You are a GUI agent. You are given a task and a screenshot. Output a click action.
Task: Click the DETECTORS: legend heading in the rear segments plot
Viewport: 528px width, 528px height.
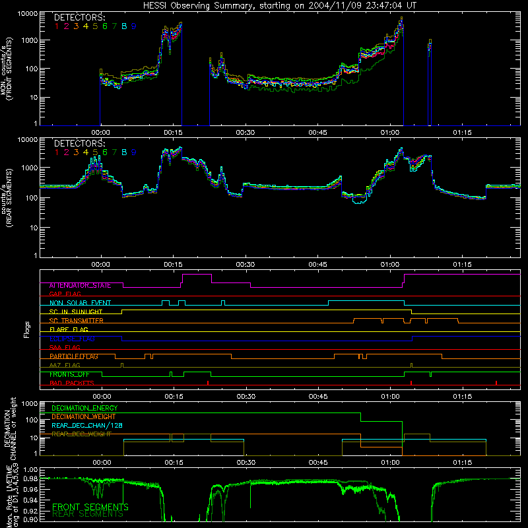coord(80,143)
